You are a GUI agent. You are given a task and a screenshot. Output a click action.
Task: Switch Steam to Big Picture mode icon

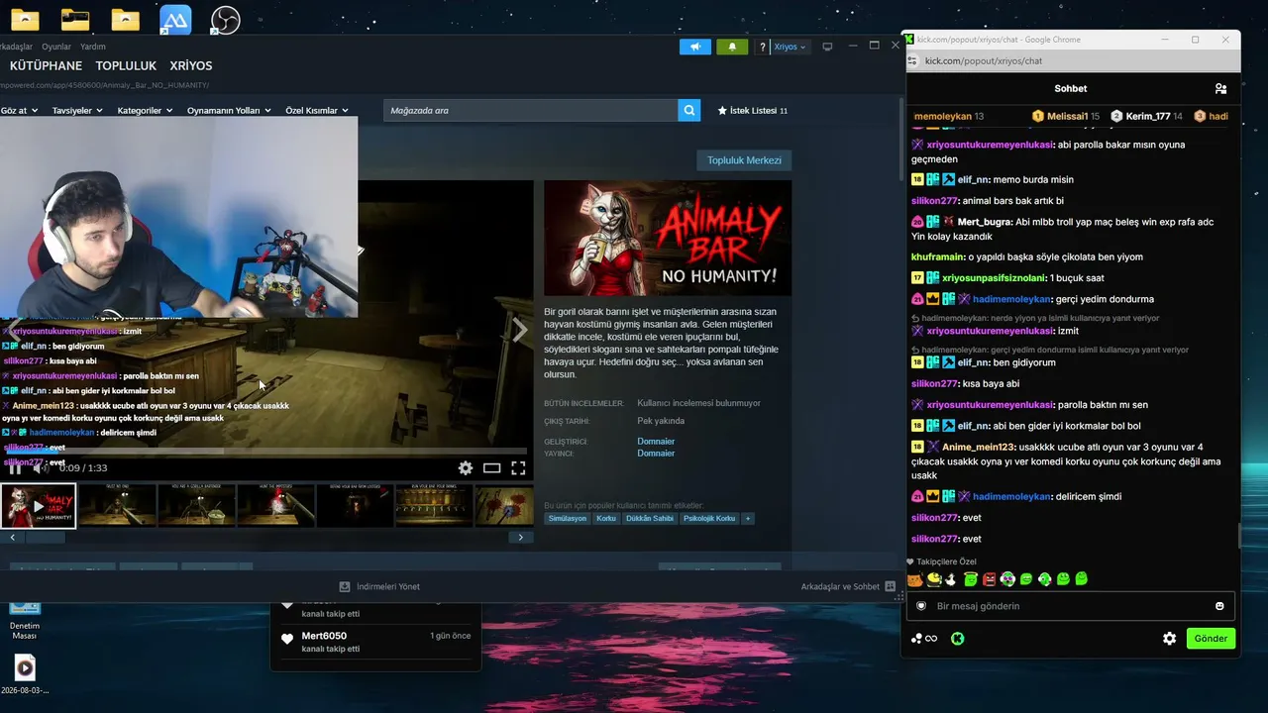coord(827,47)
